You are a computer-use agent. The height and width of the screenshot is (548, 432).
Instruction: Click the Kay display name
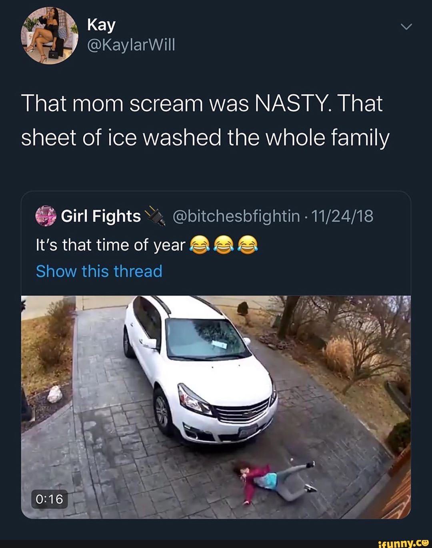(101, 25)
